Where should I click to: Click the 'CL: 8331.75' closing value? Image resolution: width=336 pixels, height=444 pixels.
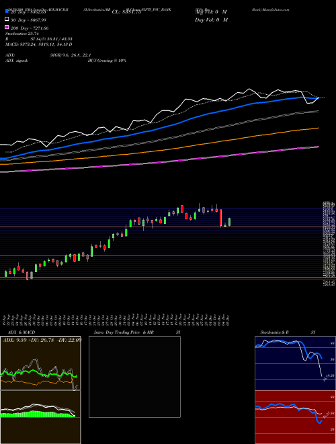point(126,12)
